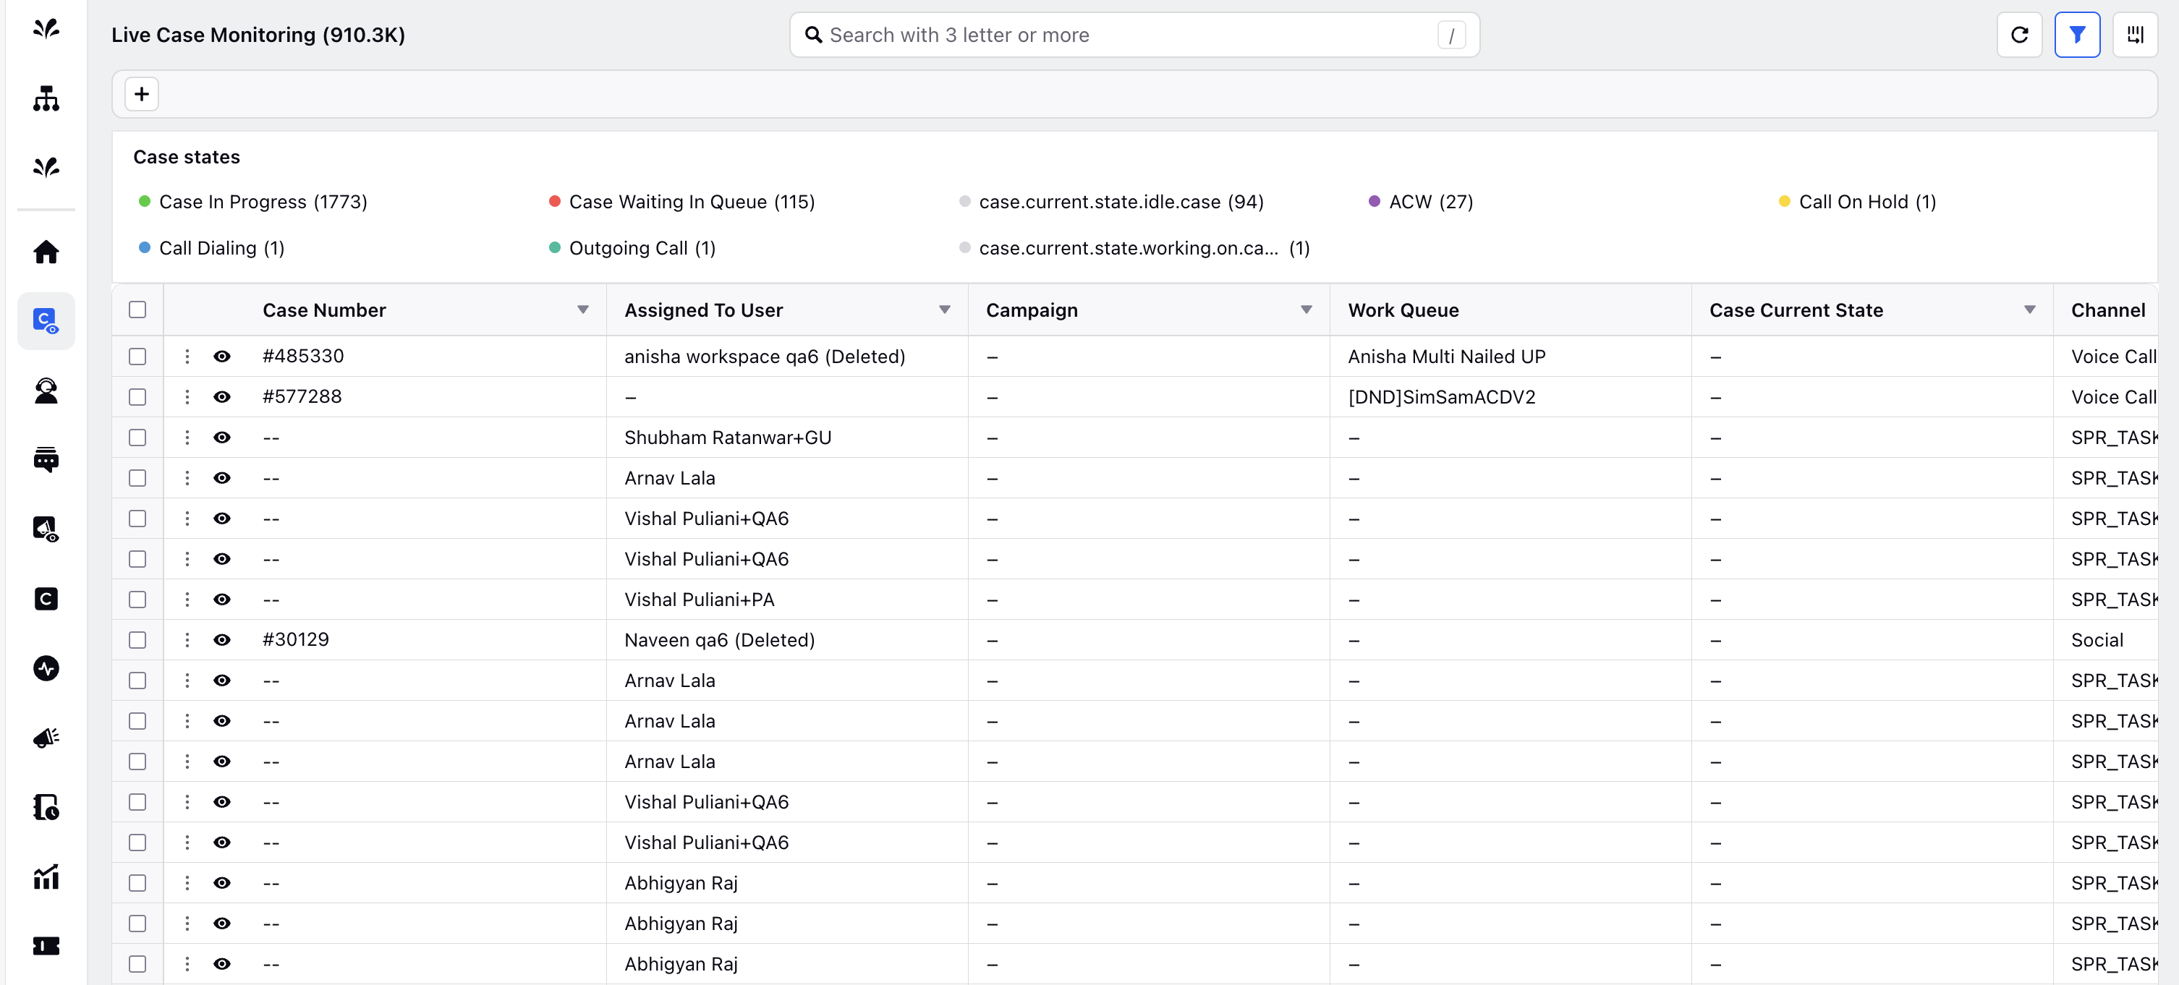The image size is (2179, 985).
Task: Refresh the live case monitoring list
Action: (x=2019, y=35)
